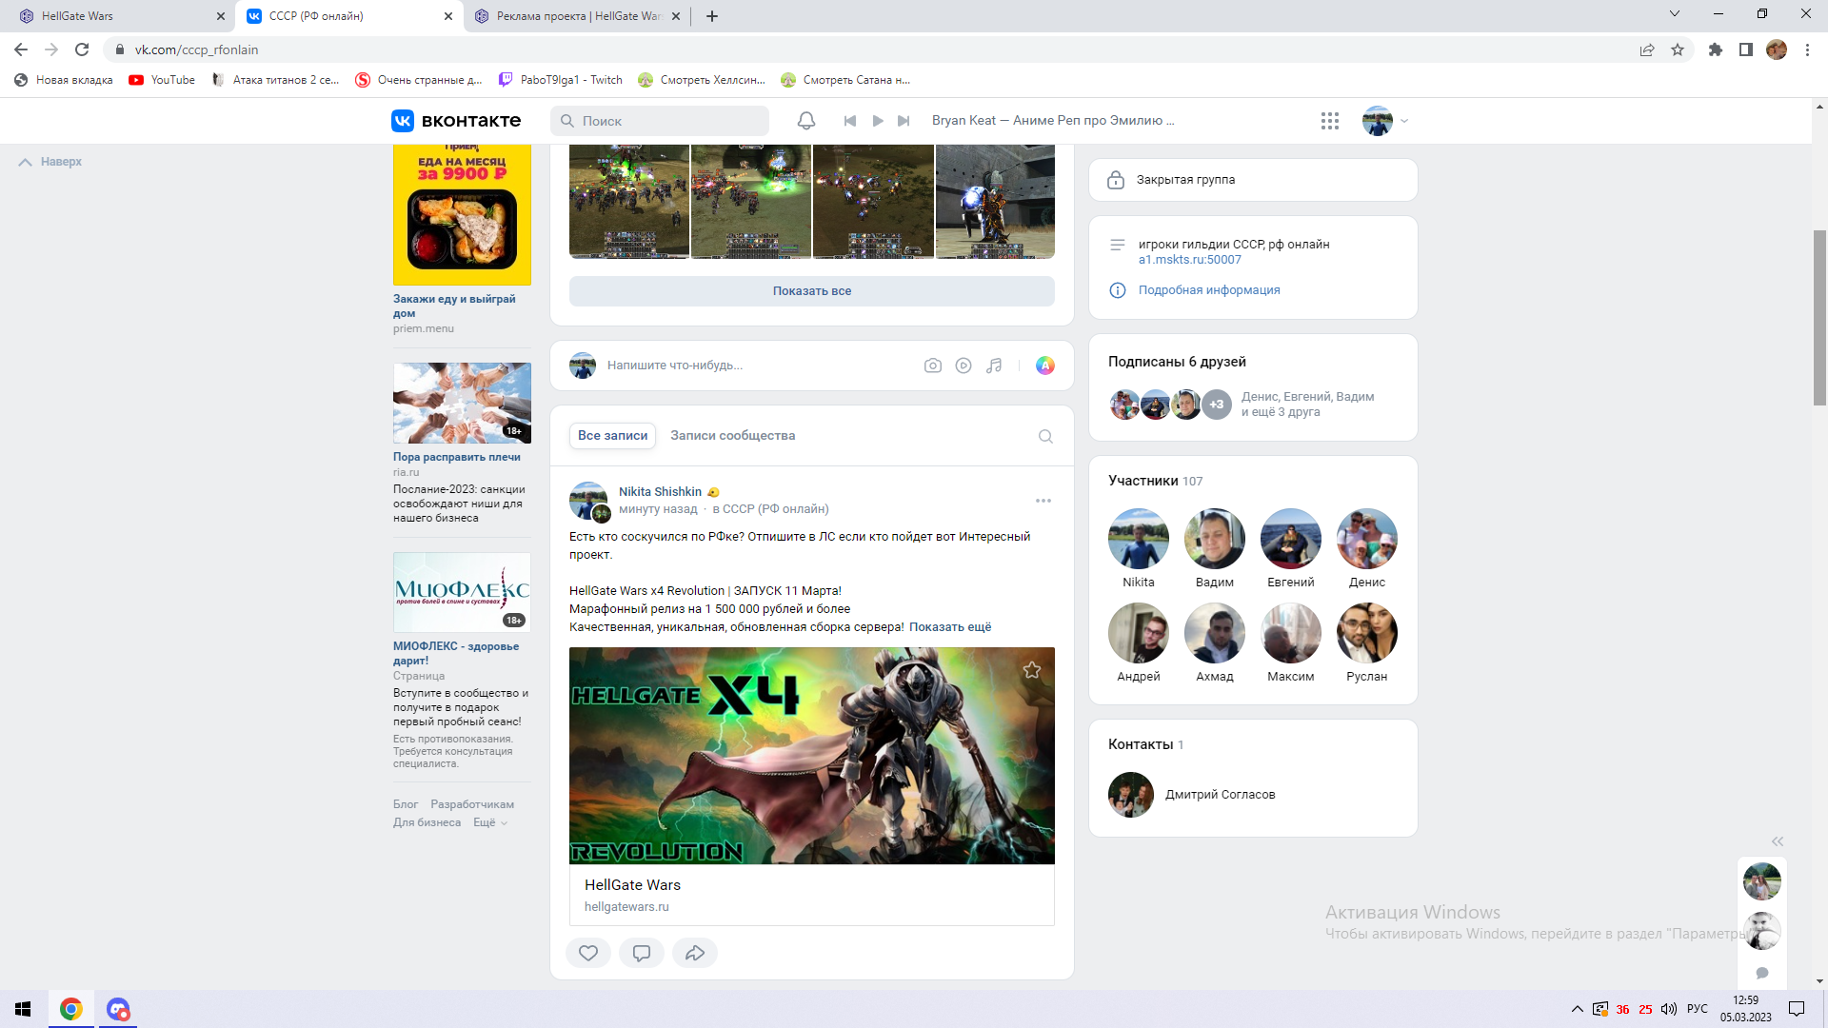Switch to 'Записи сообщества' tab
Viewport: 1828px width, 1028px height.
pyautogui.click(x=732, y=435)
